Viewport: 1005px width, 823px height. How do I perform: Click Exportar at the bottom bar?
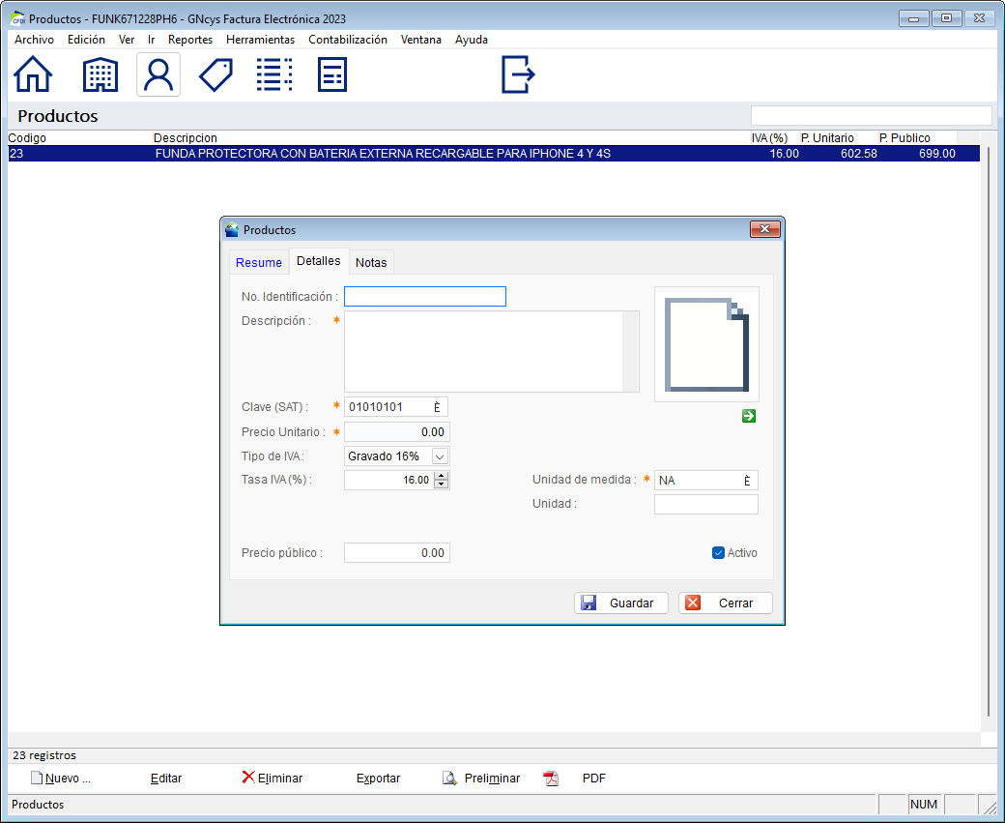tap(378, 779)
